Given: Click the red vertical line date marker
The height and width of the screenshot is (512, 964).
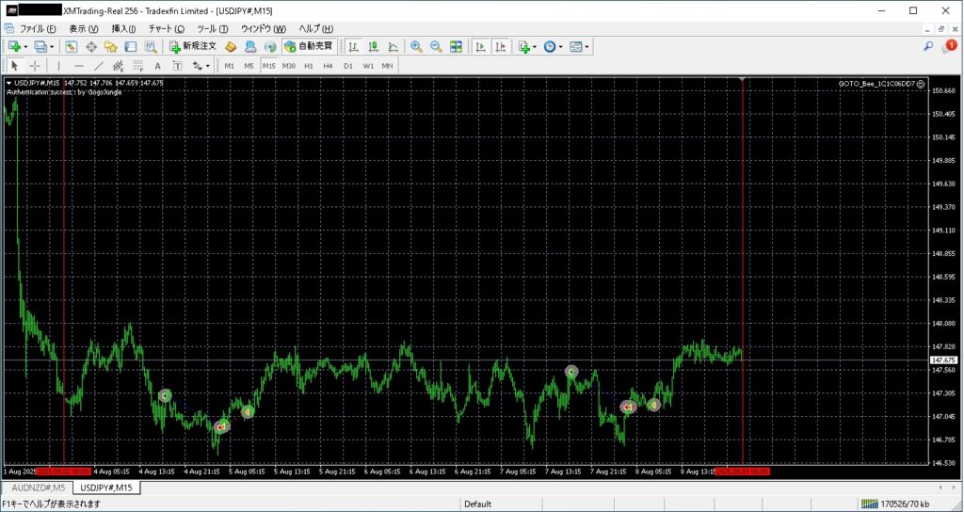Looking at the screenshot, I should 743,472.
